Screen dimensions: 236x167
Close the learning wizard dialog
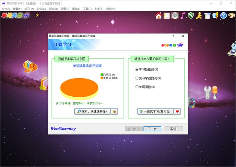(x=183, y=36)
